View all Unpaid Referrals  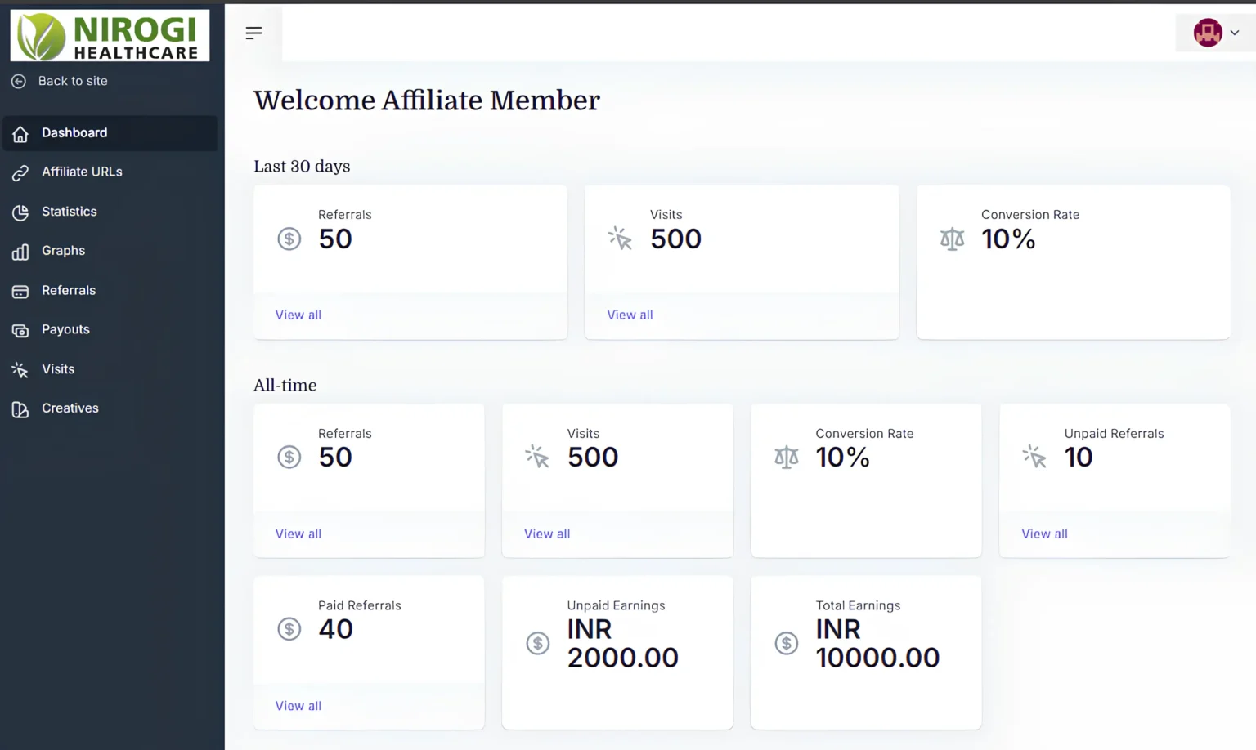tap(1044, 533)
